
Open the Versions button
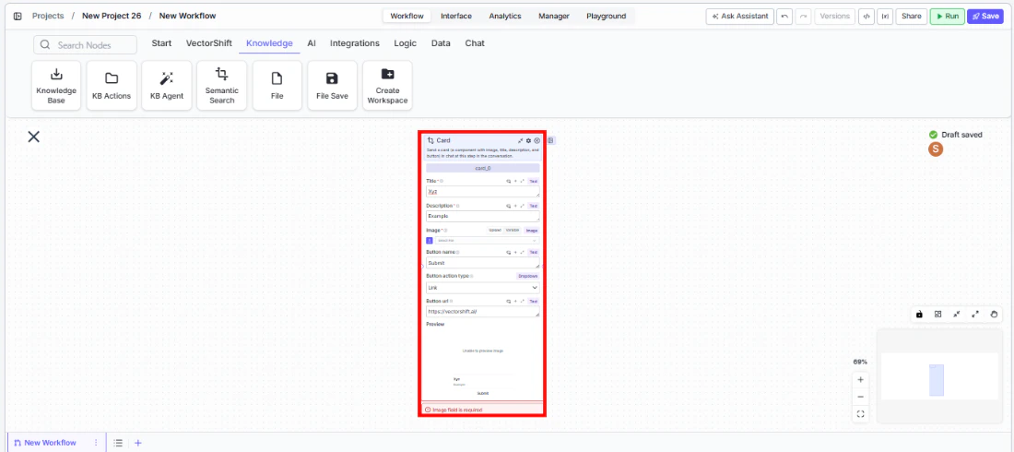[x=835, y=17]
